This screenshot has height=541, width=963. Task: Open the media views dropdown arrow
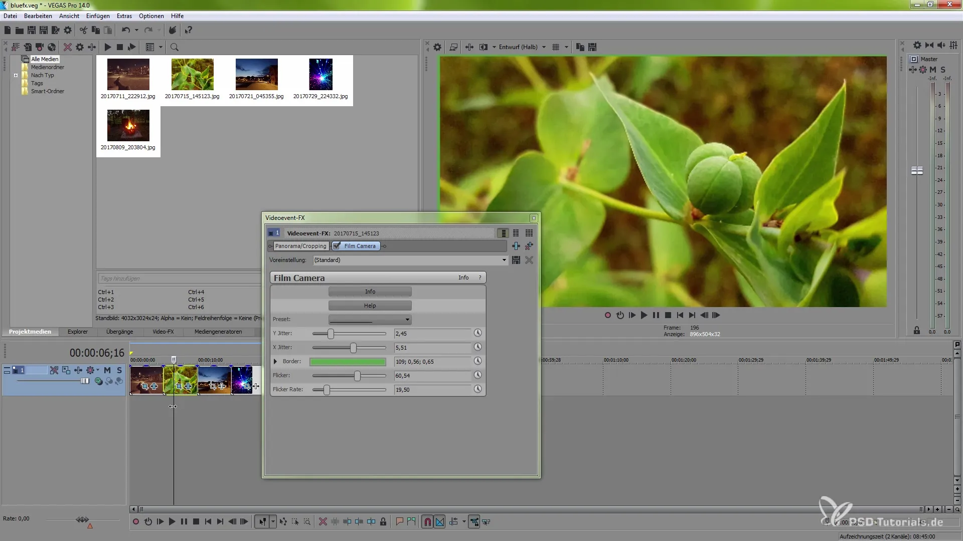[160, 47]
